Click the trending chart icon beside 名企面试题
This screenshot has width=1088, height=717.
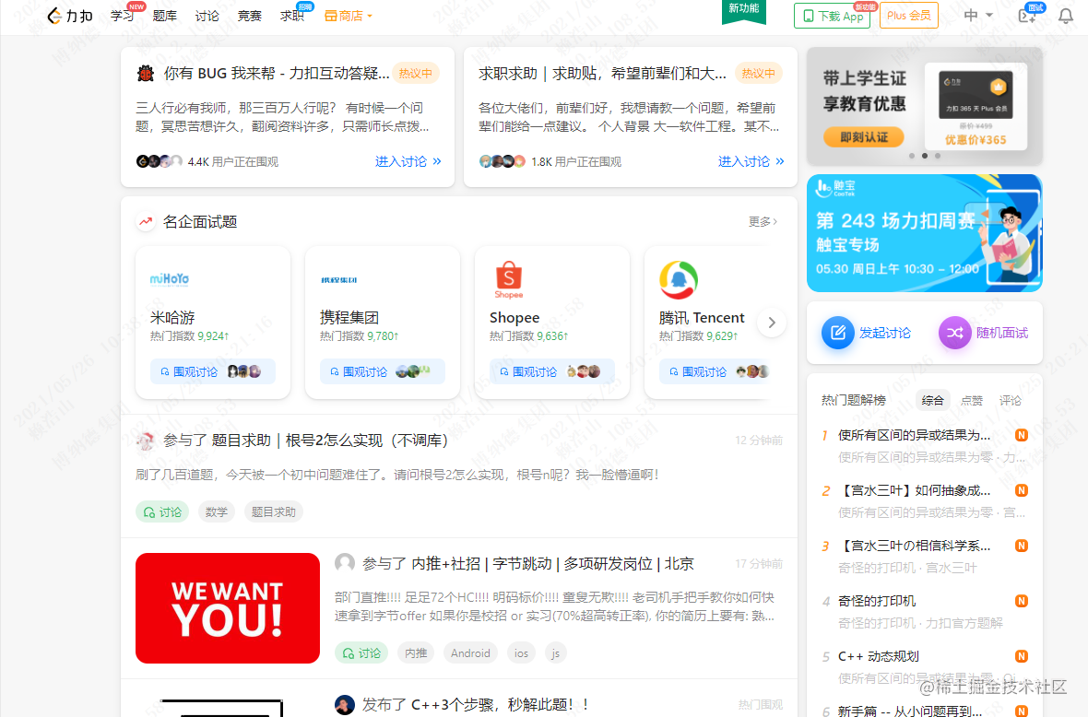click(145, 221)
